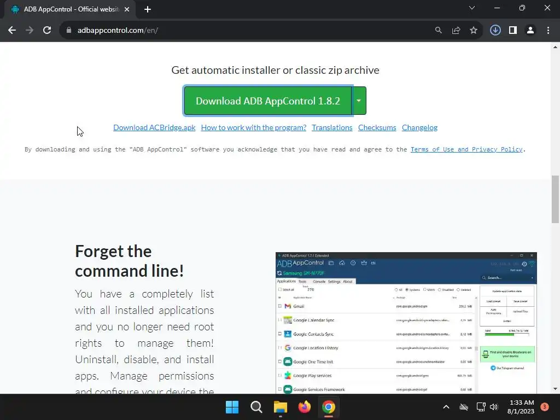The height and width of the screenshot is (420, 560).
Task: Open Download ACBridge.apk link
Action: tap(154, 127)
